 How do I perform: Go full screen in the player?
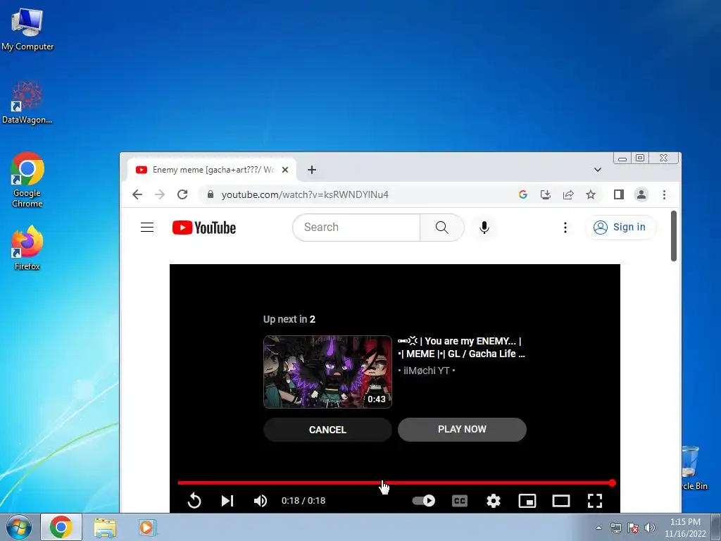pyautogui.click(x=594, y=501)
